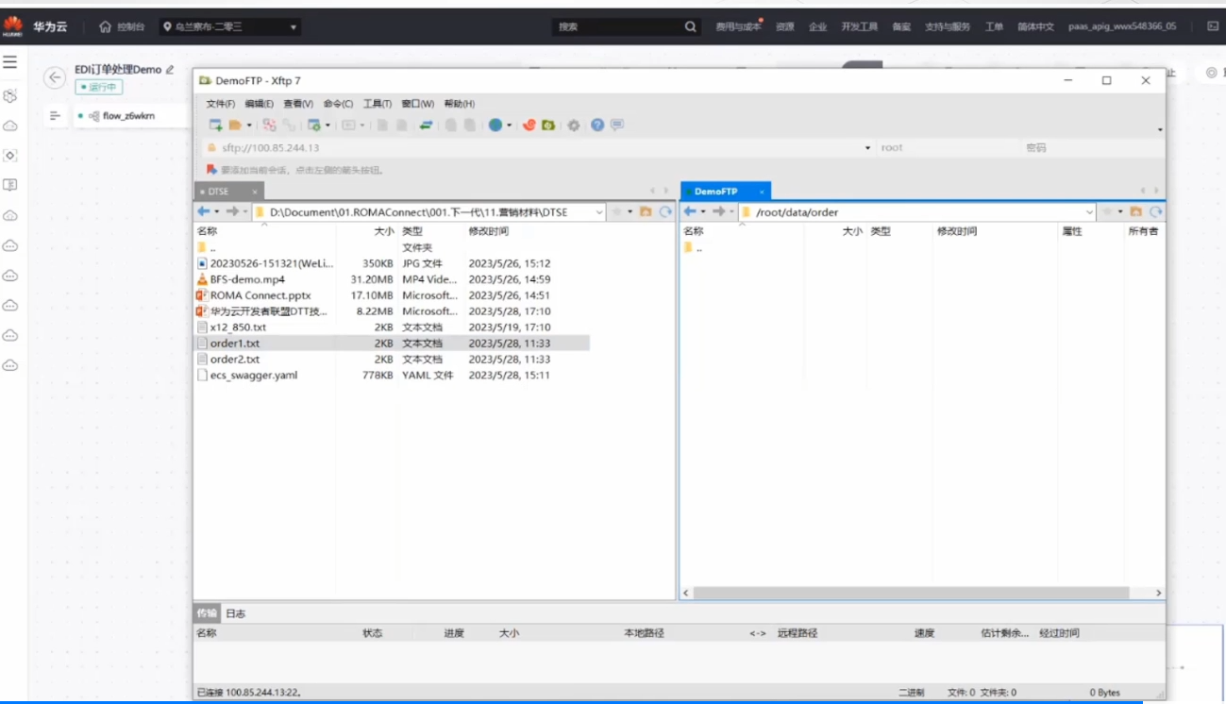Open the Huawei Cloud hamburger menu icon

10,62
